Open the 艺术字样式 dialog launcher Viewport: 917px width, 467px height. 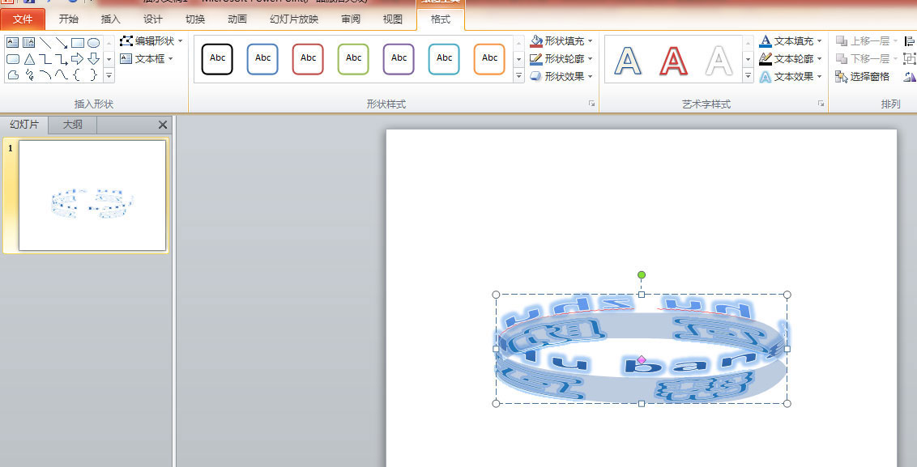click(x=821, y=104)
